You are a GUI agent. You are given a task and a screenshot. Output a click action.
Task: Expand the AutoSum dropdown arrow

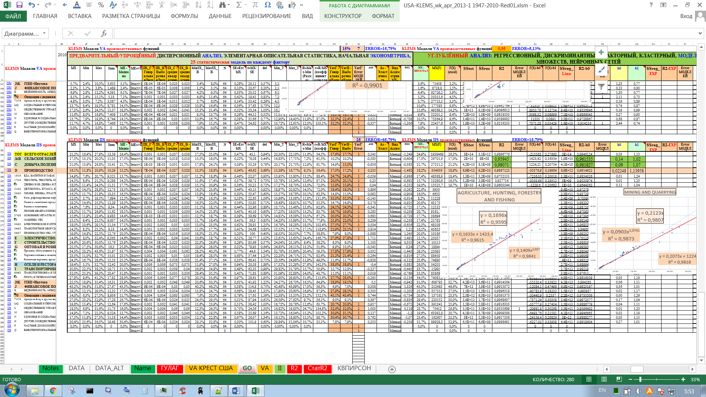click(246, 5)
